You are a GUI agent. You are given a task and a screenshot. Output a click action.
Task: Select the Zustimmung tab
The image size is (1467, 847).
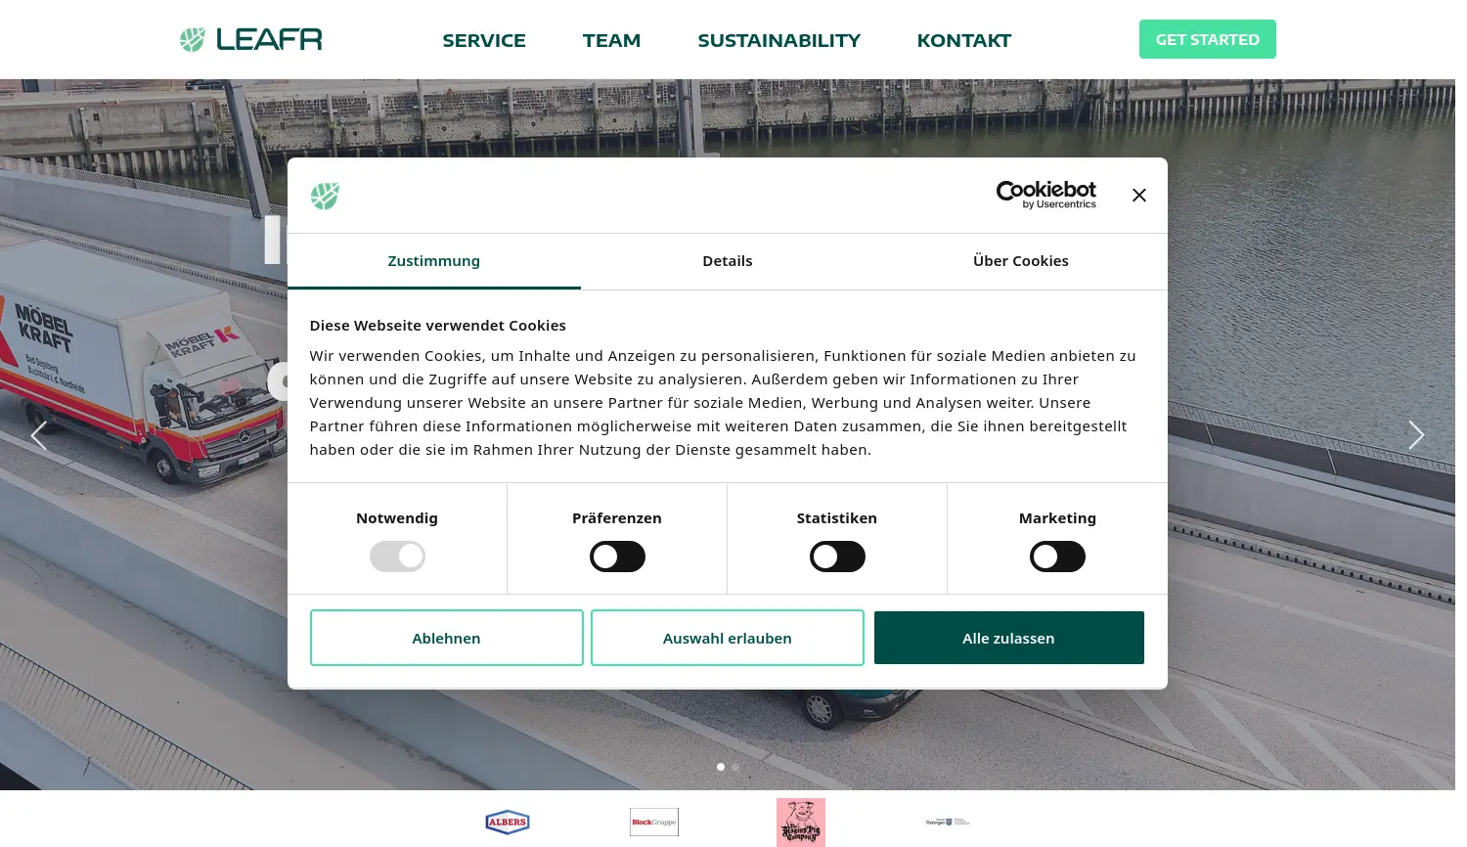coord(433,261)
